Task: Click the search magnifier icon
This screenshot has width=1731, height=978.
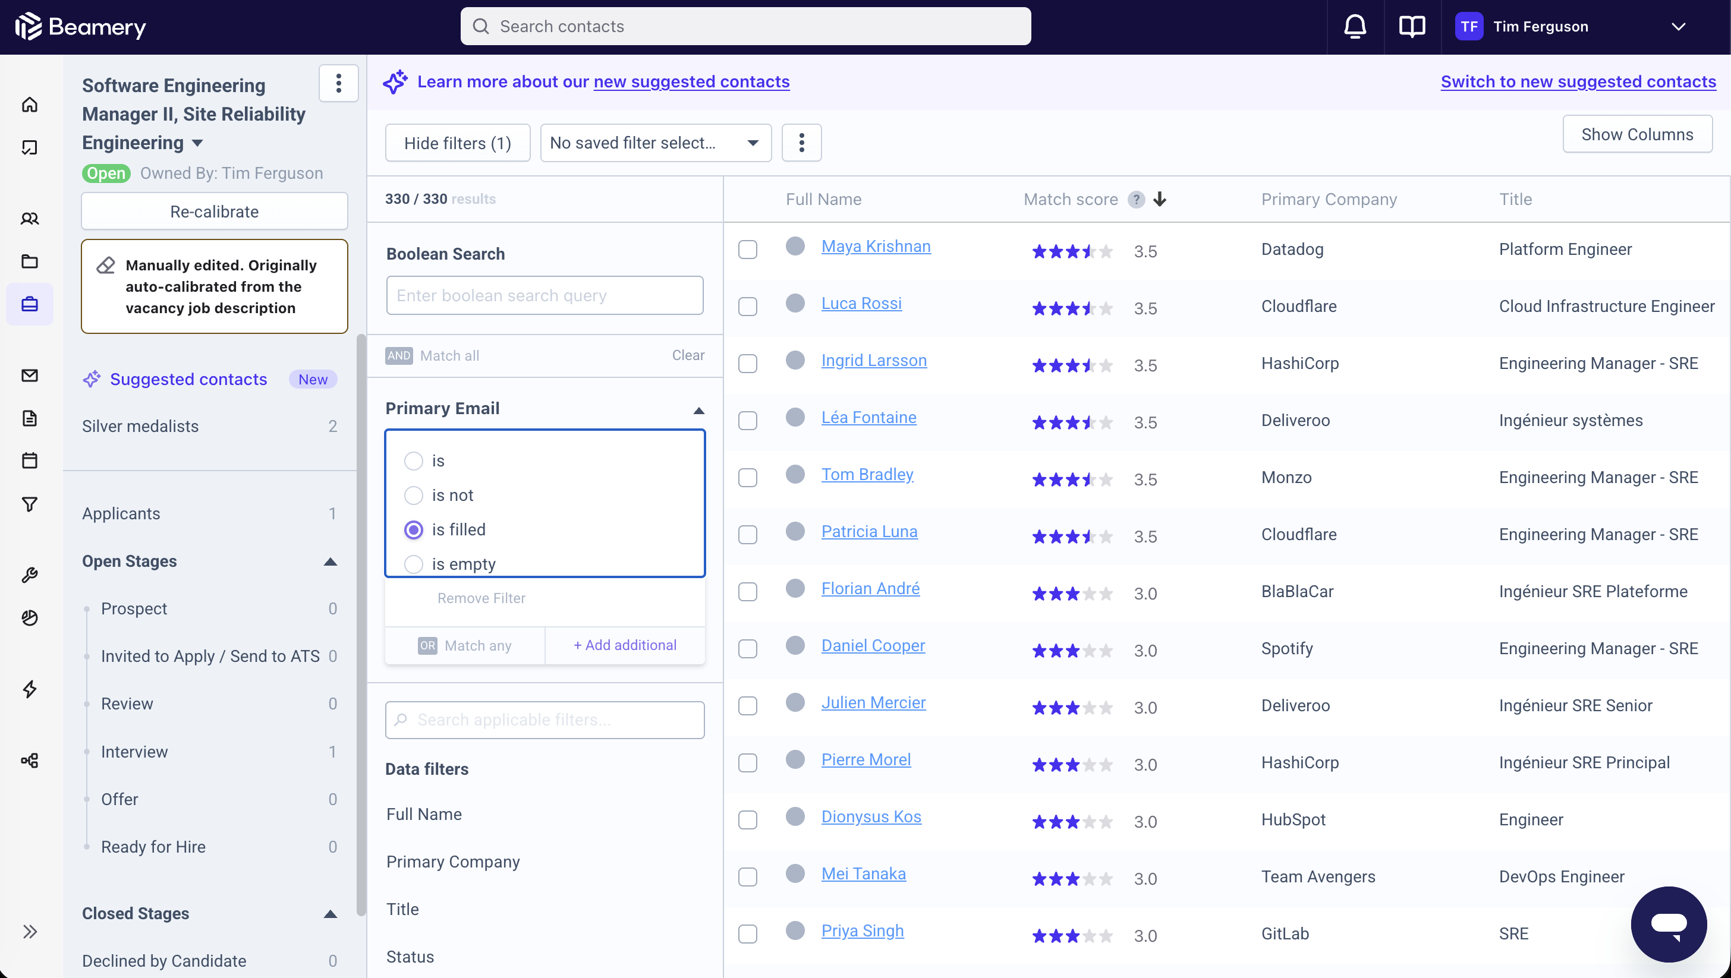Action: pyautogui.click(x=480, y=27)
